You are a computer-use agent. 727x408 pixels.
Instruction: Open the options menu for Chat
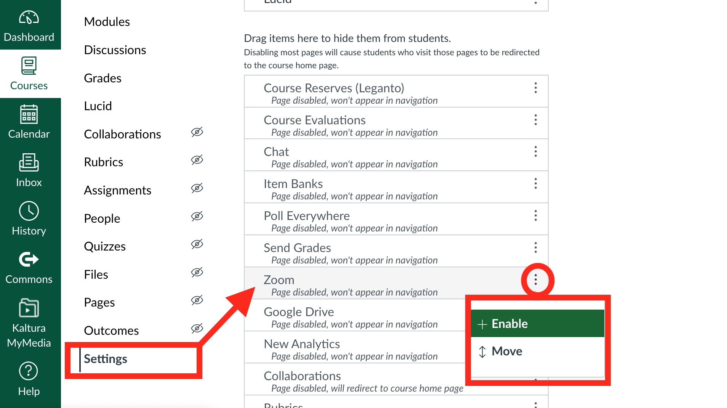pyautogui.click(x=535, y=152)
